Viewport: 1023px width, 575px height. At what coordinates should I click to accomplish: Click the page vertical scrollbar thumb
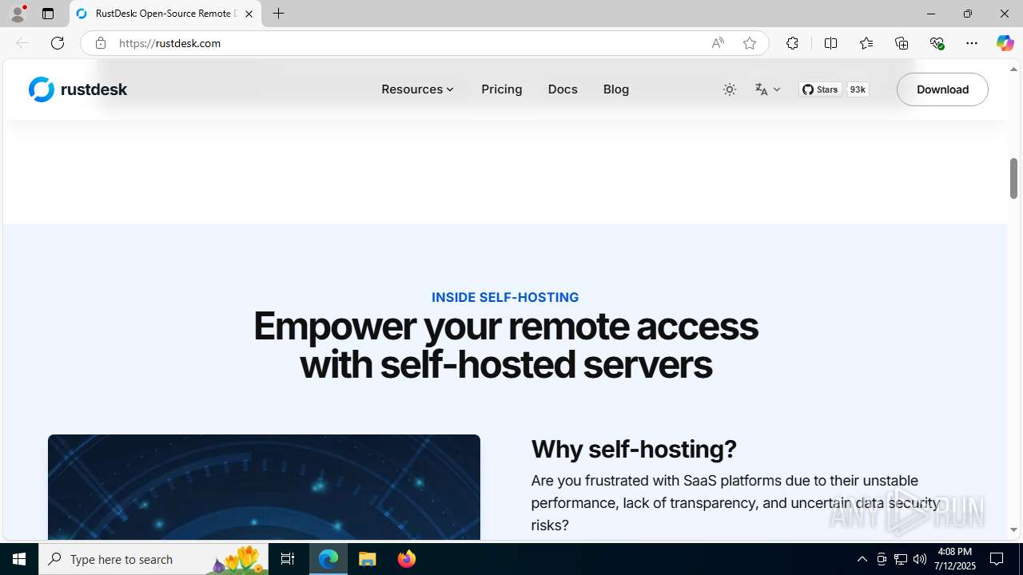(x=1013, y=178)
